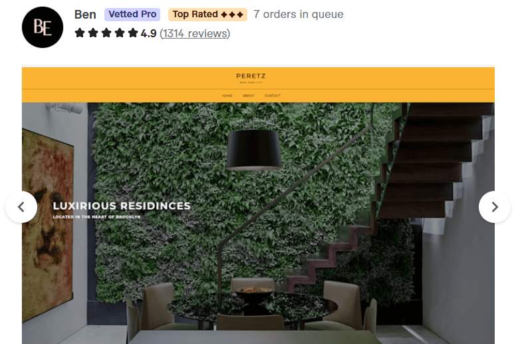Select CONTACT in the preview navigation
This screenshot has width=520, height=344.
click(x=272, y=96)
